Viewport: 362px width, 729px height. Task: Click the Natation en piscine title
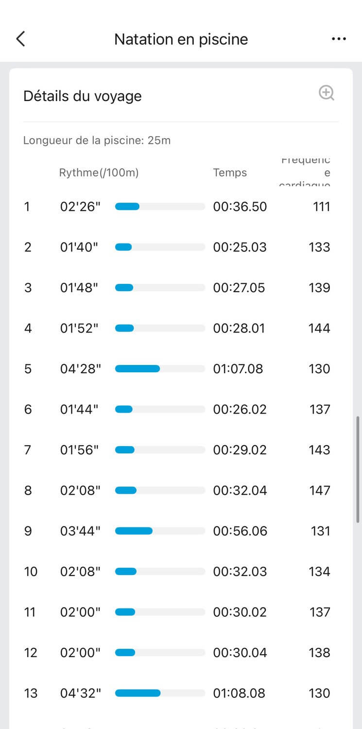click(181, 39)
